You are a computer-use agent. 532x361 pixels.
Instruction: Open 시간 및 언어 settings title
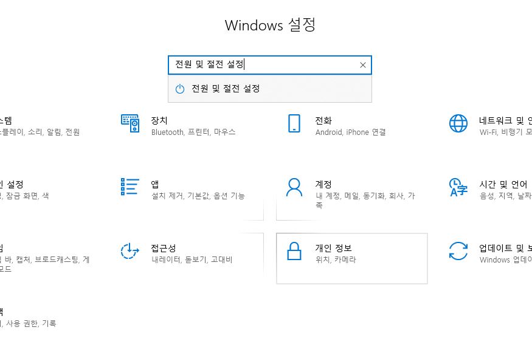(x=503, y=184)
